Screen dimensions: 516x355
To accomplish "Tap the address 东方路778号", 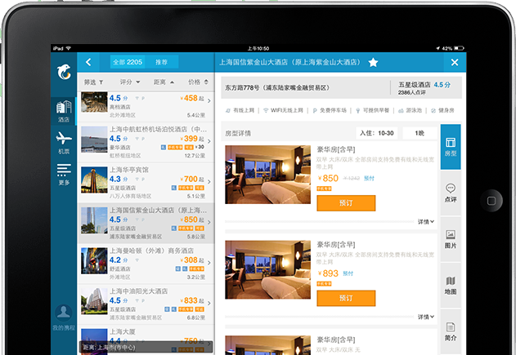I will [277, 88].
